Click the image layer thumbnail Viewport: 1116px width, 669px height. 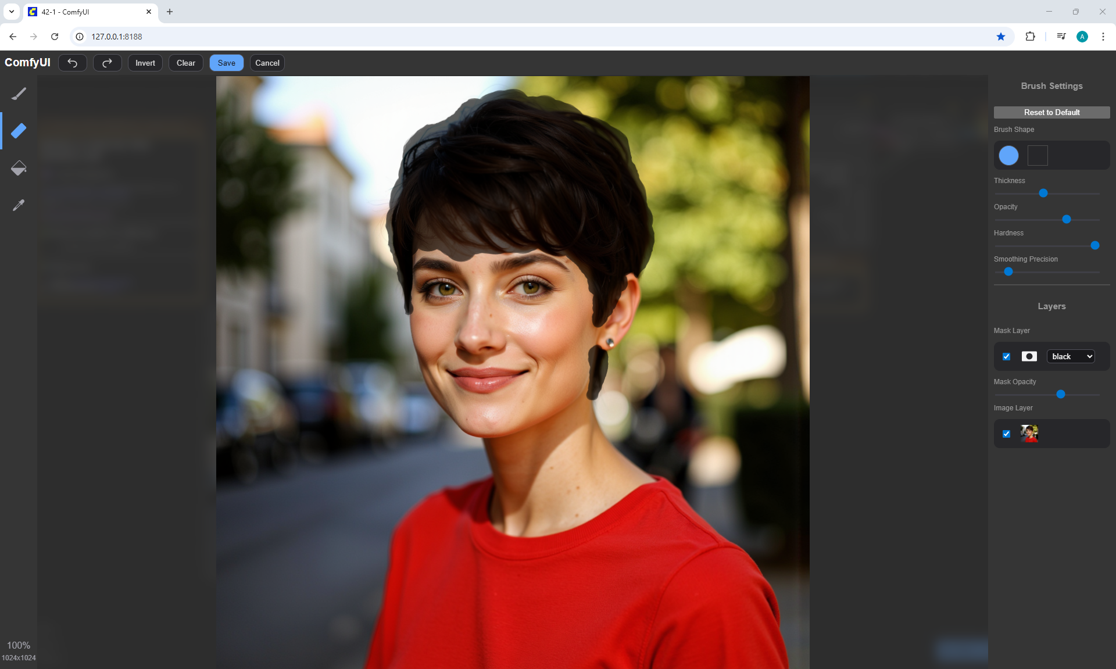click(1029, 434)
